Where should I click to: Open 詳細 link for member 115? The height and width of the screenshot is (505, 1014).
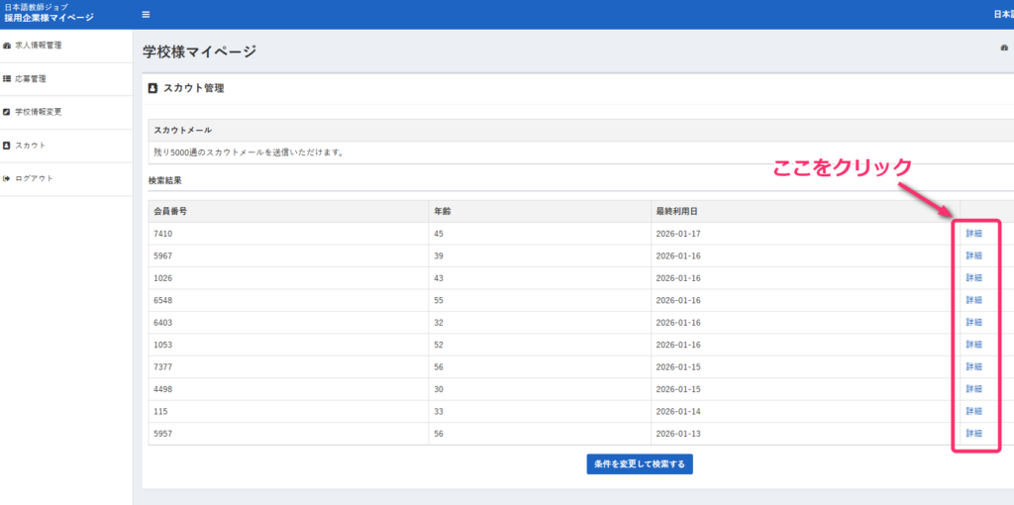pos(974,411)
